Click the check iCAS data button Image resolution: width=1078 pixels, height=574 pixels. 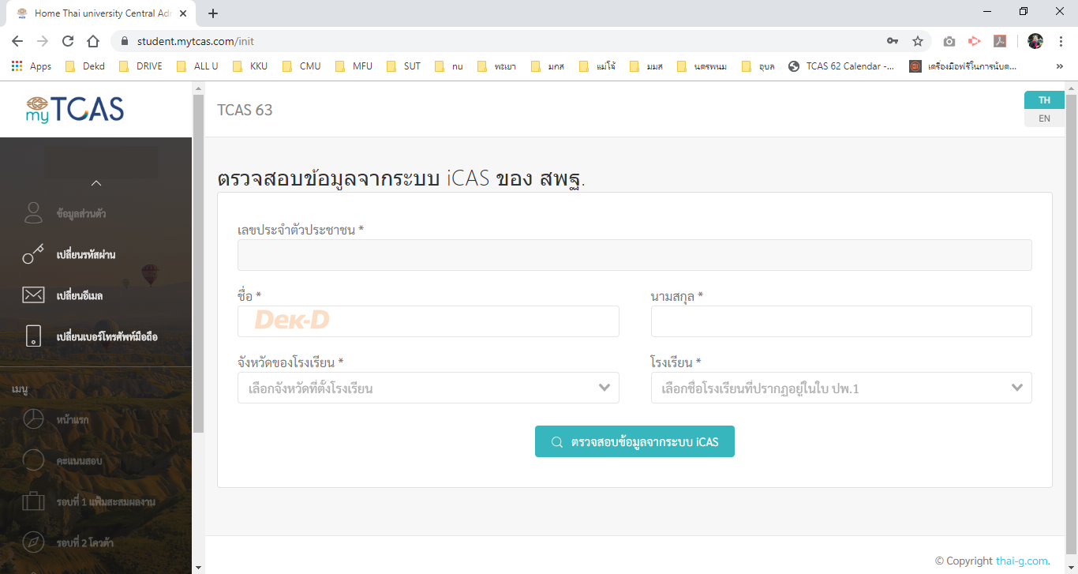point(634,442)
